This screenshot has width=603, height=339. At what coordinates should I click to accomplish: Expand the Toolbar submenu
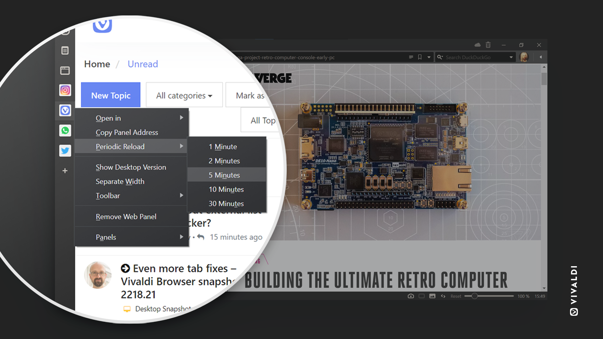coord(132,196)
